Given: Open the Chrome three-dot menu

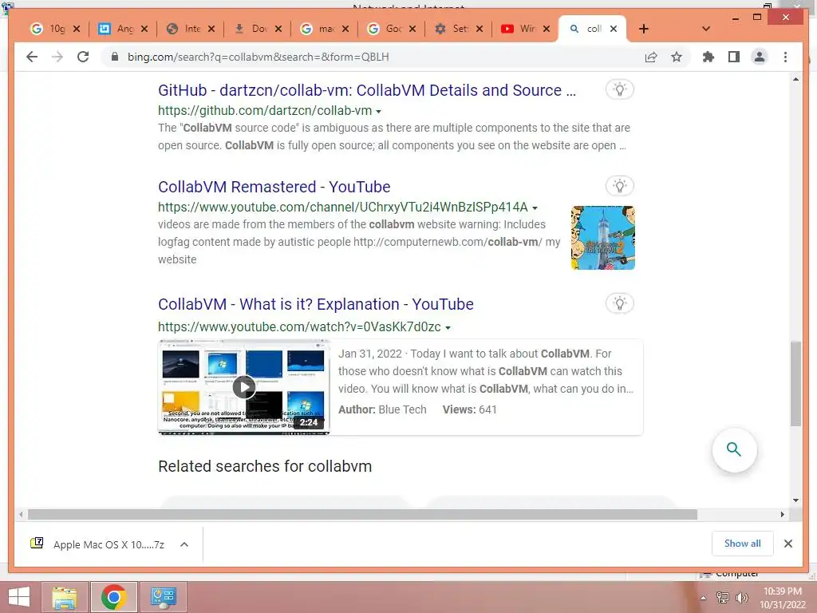Looking at the screenshot, I should [x=785, y=57].
